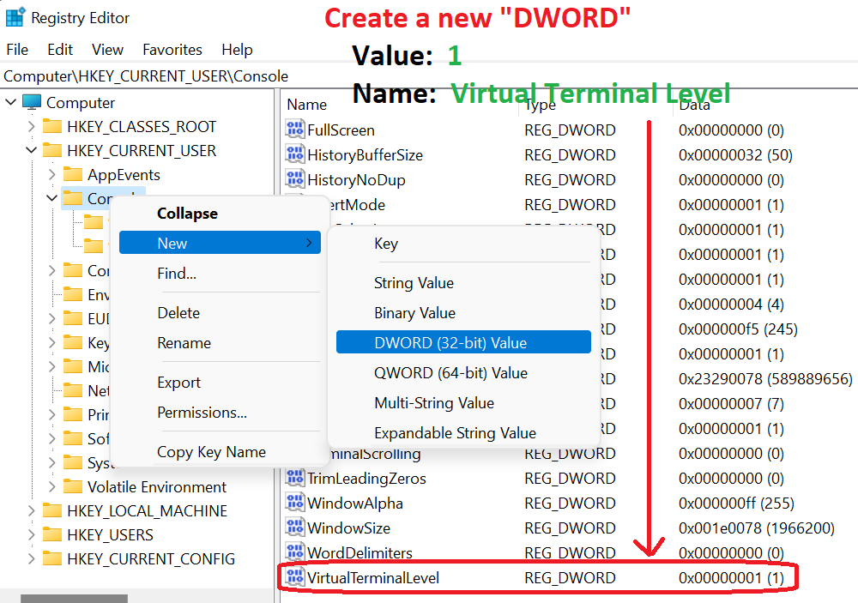Create a new Binary Value
Viewport: 858px width, 603px height.
point(463,313)
